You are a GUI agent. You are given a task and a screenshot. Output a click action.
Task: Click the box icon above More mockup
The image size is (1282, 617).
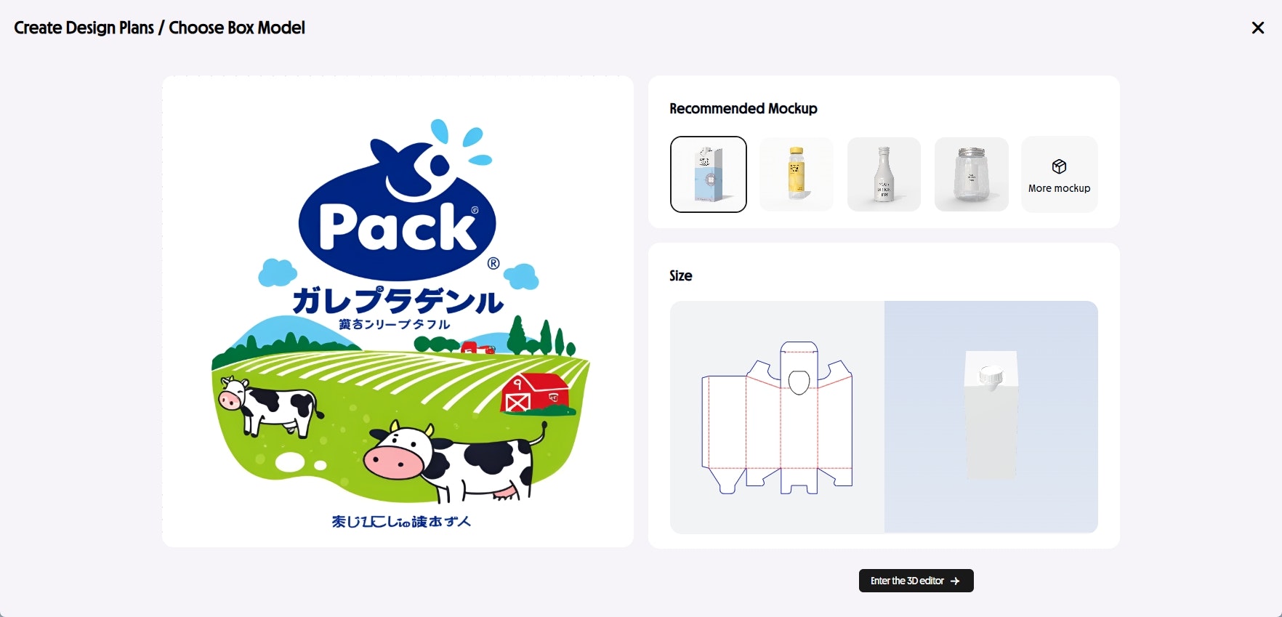tap(1060, 166)
